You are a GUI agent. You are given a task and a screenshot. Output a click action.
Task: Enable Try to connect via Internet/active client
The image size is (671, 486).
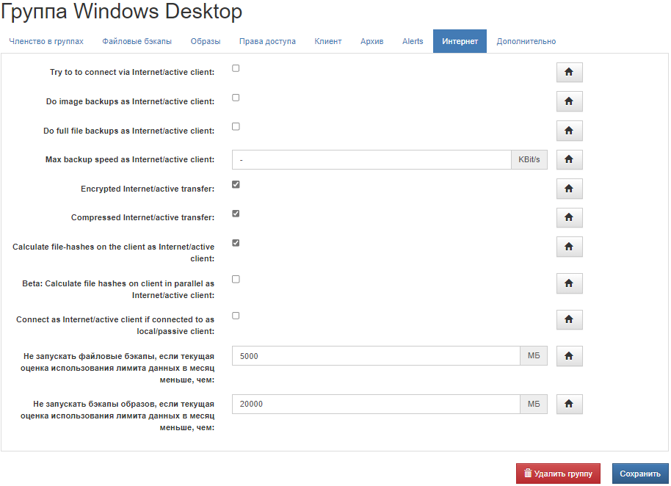pyautogui.click(x=236, y=68)
